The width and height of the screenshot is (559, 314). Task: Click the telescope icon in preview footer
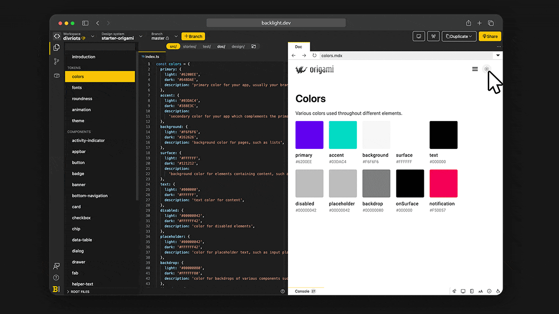pyautogui.click(x=454, y=291)
